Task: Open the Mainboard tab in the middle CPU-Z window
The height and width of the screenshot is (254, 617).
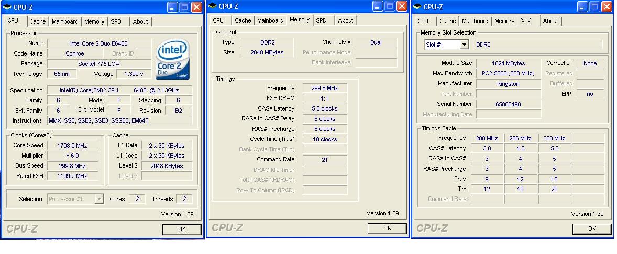Action: [270, 20]
